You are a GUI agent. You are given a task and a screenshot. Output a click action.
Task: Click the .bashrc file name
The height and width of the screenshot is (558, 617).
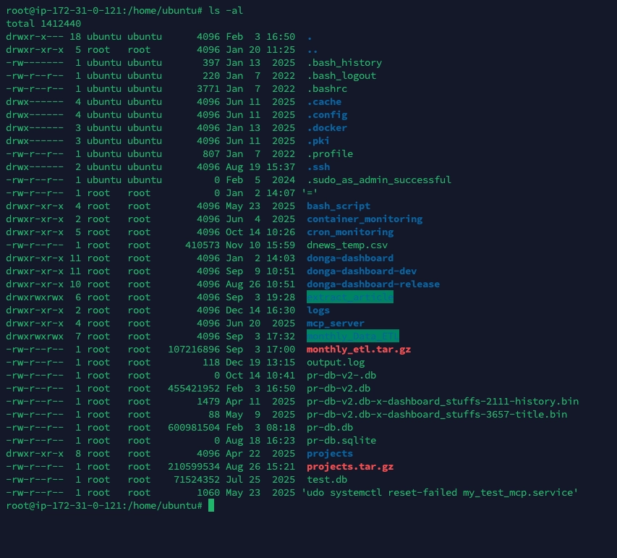pos(327,89)
